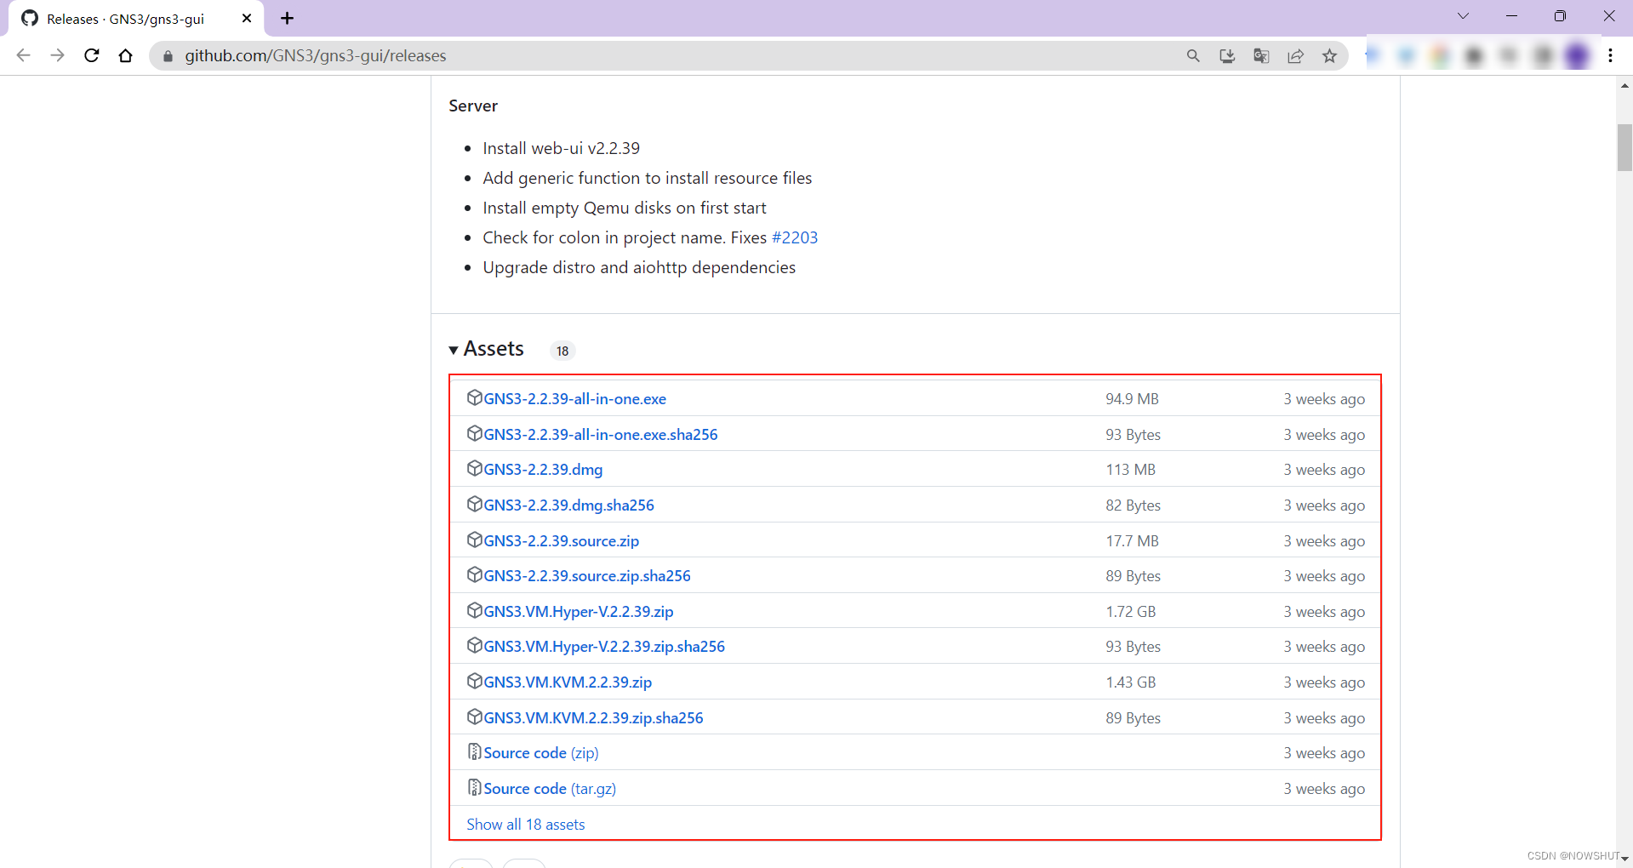Screen dimensions: 1633x868
Task: Click package icon beside GNS3.VM.KVM.2.2.39.zip.sha256
Action: pyautogui.click(x=475, y=717)
